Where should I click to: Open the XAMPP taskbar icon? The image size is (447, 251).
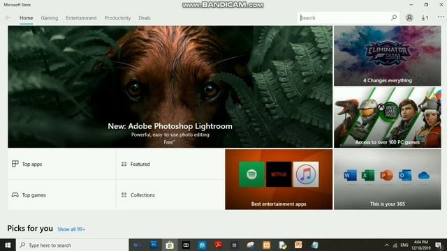(x=267, y=245)
